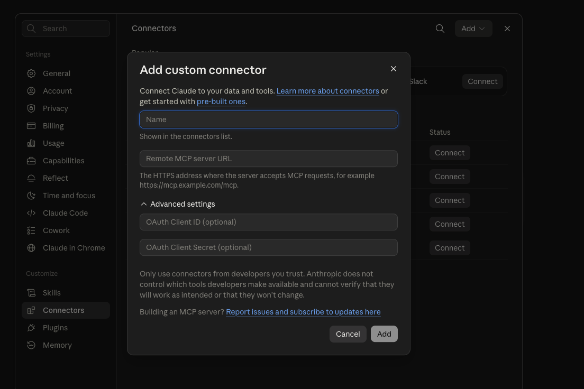The width and height of the screenshot is (584, 389).
Task: Open Report issues and subscribe link
Action: (x=303, y=312)
